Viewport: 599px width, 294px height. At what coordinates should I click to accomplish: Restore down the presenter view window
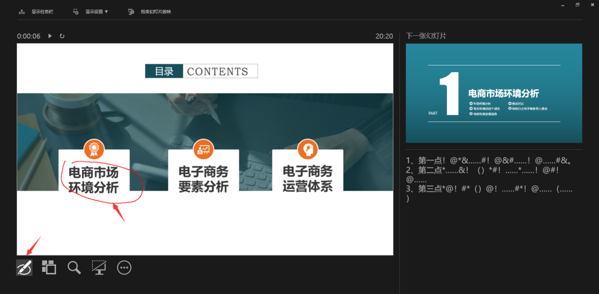point(577,4)
